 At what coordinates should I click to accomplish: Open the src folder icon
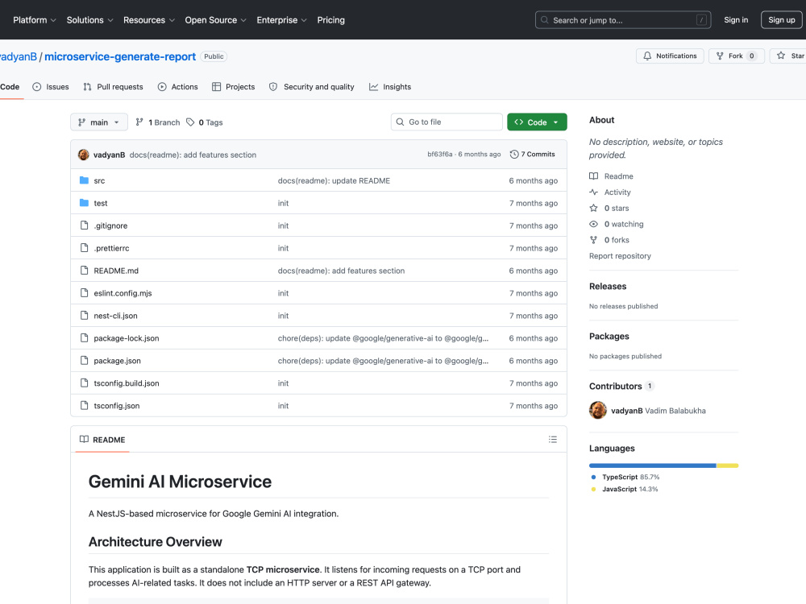pos(85,180)
